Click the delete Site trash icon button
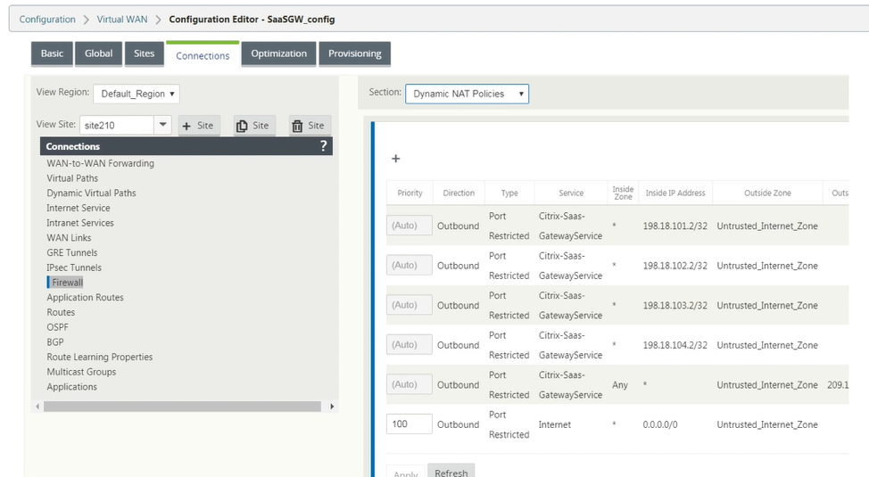This screenshot has height=477, width=869. (310, 126)
